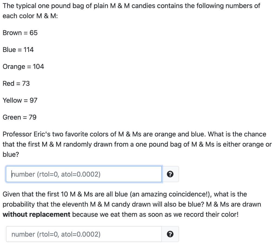Click the line reading Green = 79
This screenshot has height=248, width=277.
point(20,117)
